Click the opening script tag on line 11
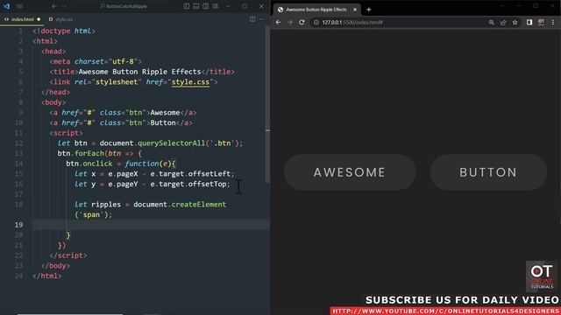This screenshot has width=561, height=315. coord(67,133)
